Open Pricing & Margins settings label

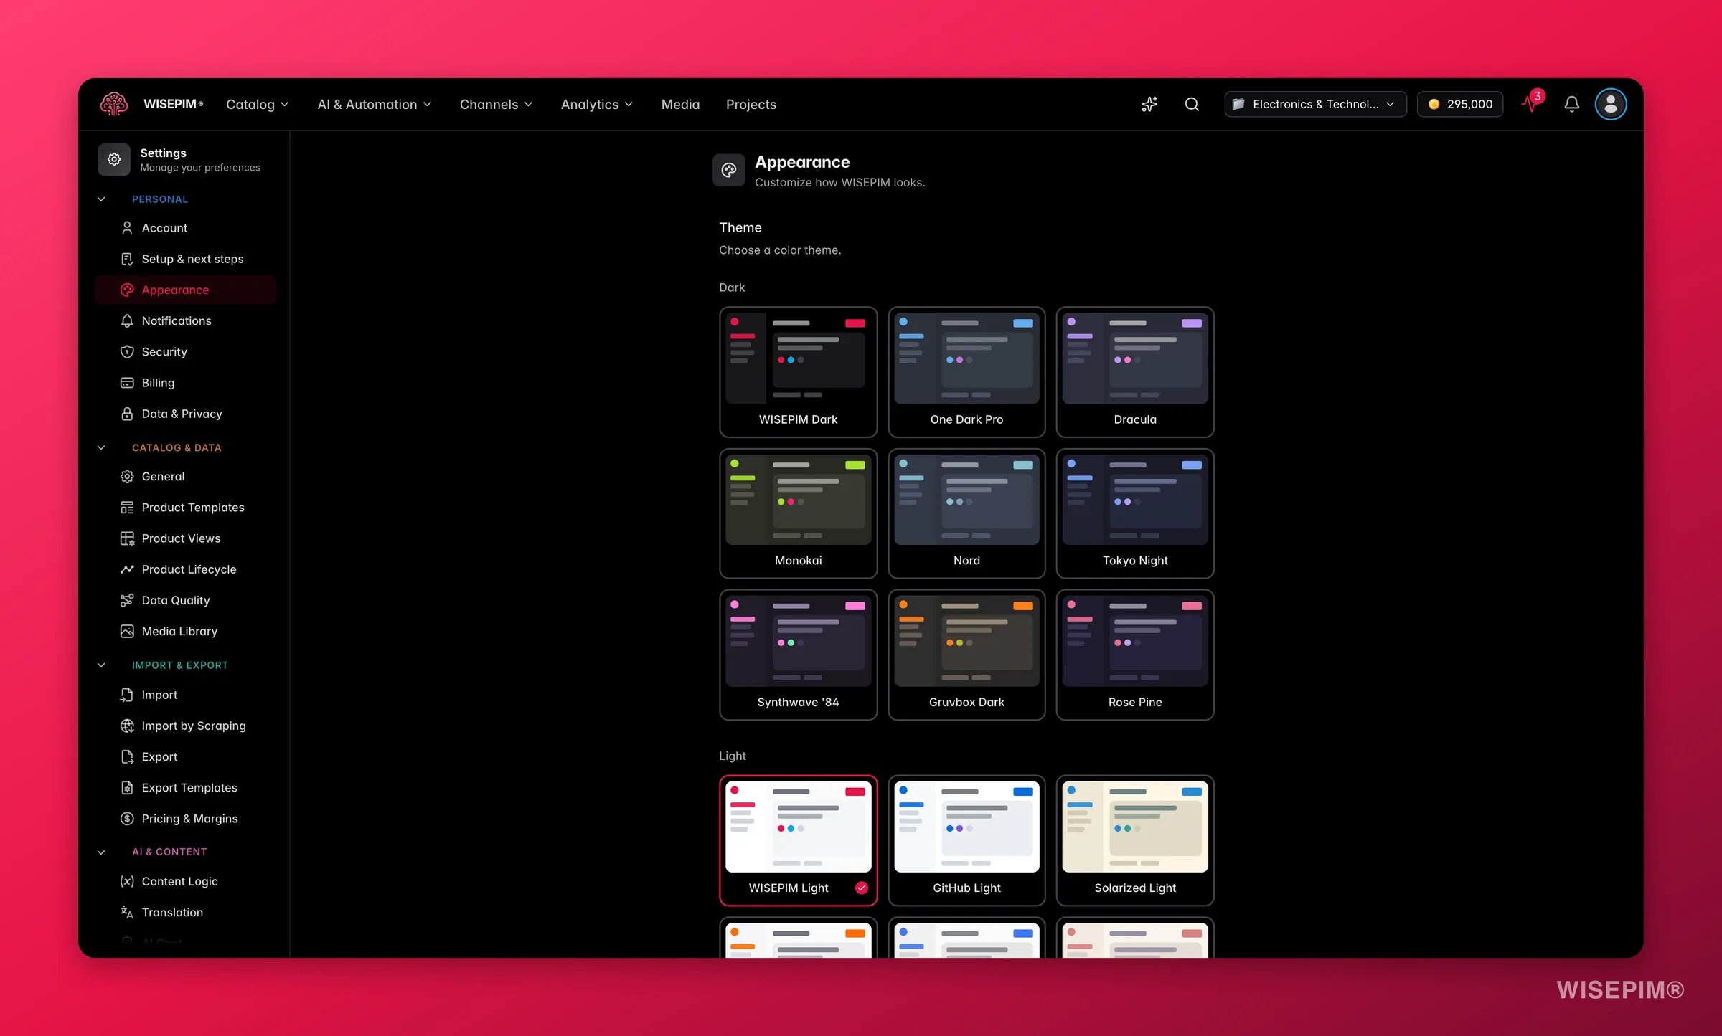pos(189,819)
